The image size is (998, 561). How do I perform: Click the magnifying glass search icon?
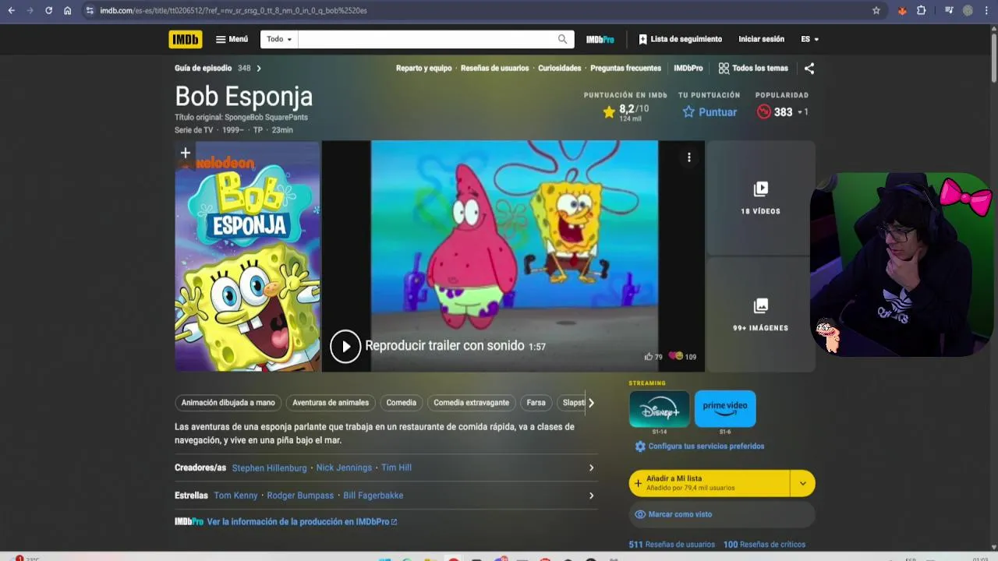[x=563, y=39]
